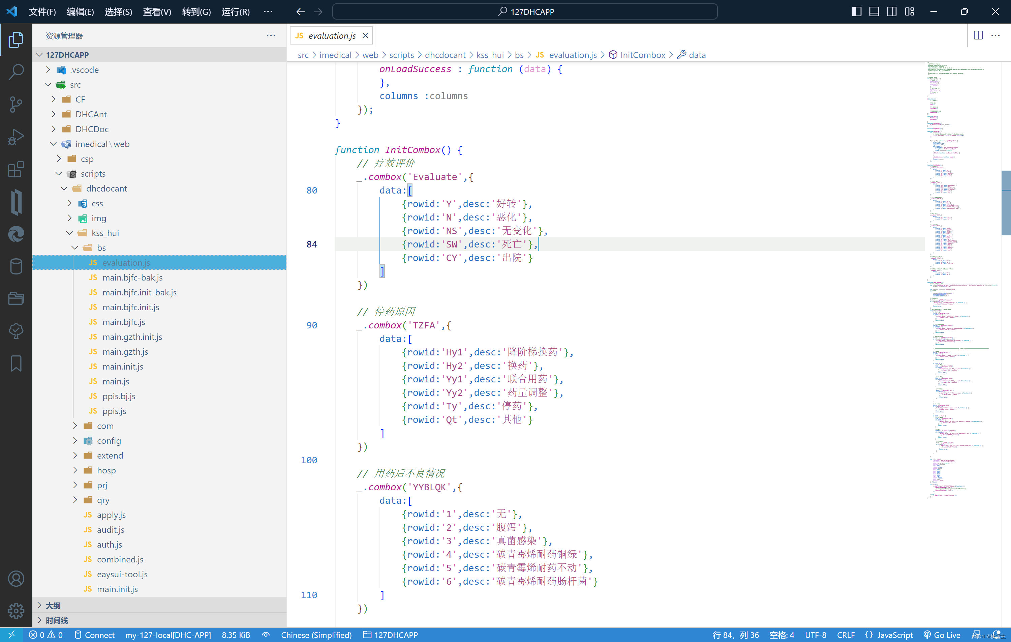Open the 文件(F) menu
Screen dimensions: 1011x642
pos(42,12)
